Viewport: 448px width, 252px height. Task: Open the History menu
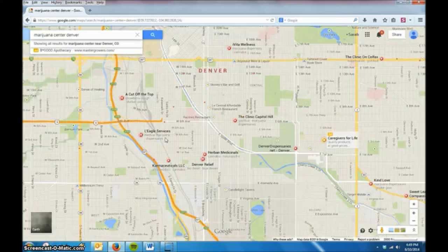56,2
